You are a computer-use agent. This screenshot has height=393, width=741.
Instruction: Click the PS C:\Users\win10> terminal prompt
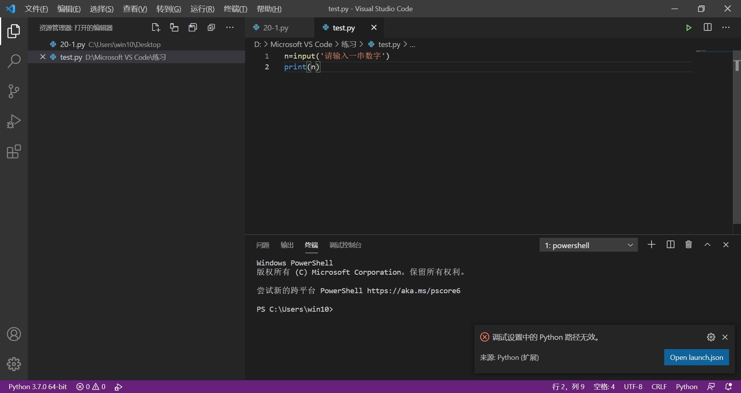tap(294, 309)
